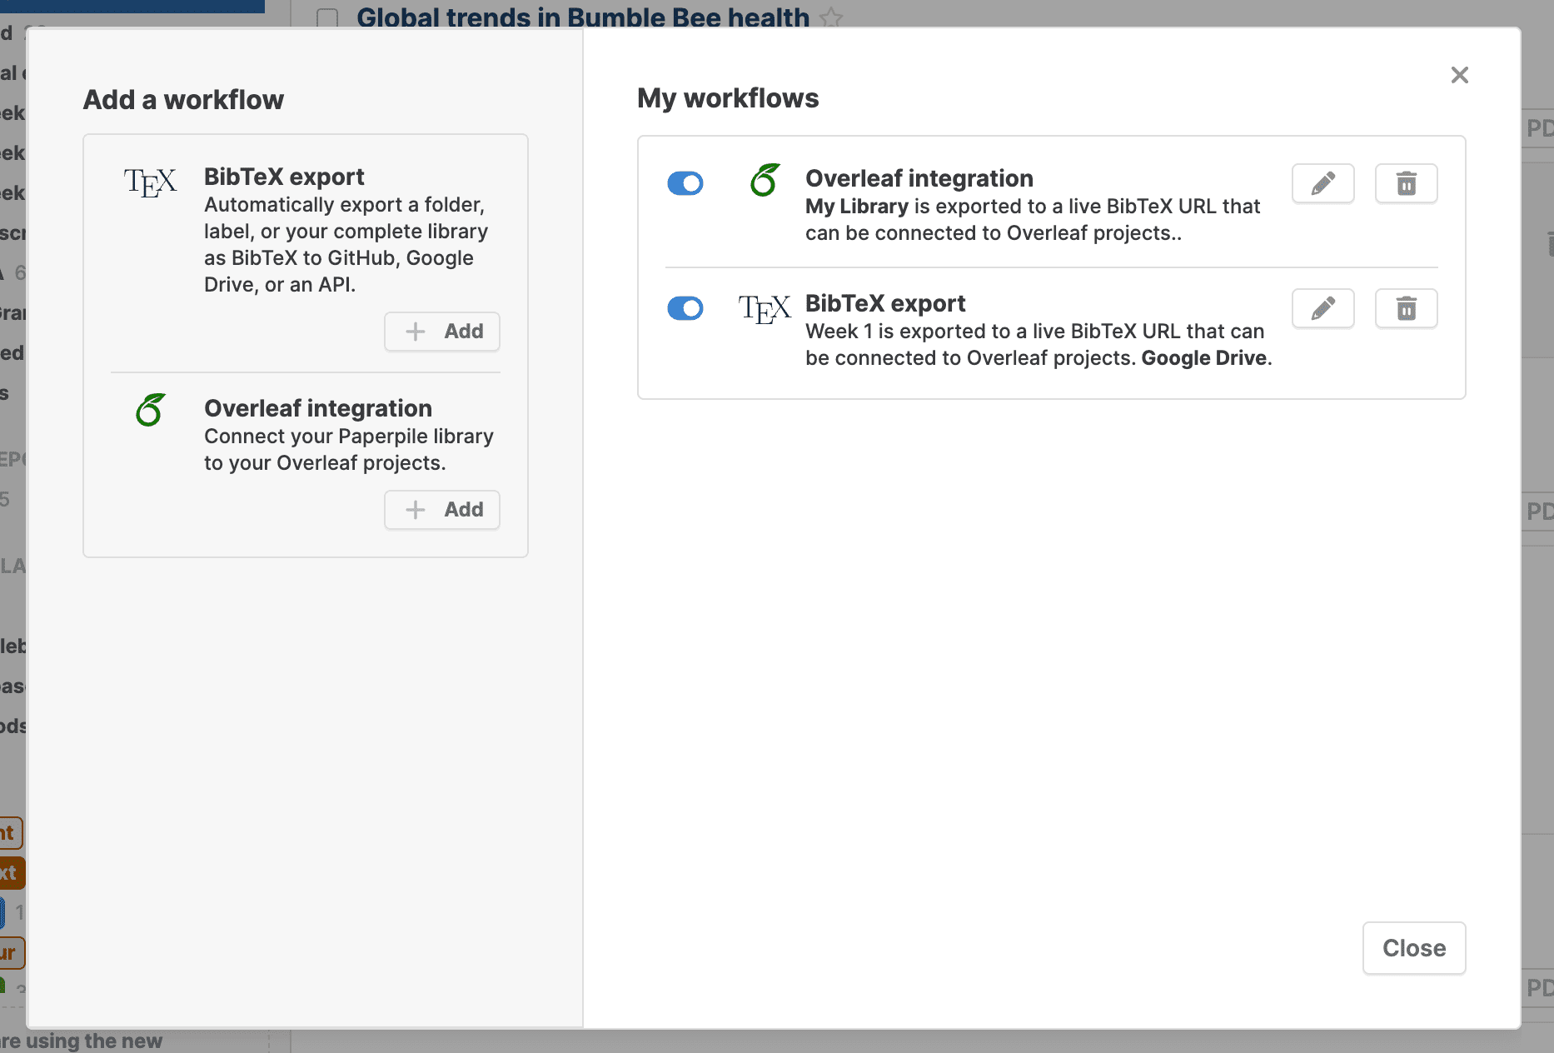Click the bold My Library text
The image size is (1554, 1053).
point(856,207)
